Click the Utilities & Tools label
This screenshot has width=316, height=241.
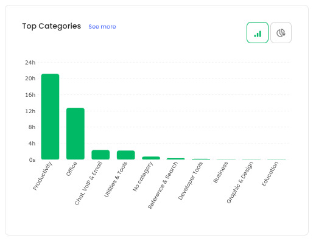[x=116, y=180]
